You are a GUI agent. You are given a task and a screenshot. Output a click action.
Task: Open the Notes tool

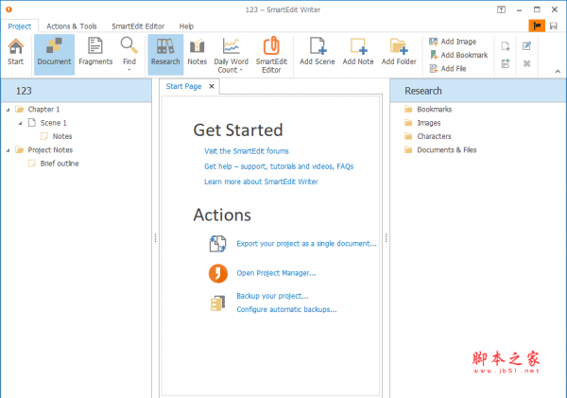(x=197, y=53)
